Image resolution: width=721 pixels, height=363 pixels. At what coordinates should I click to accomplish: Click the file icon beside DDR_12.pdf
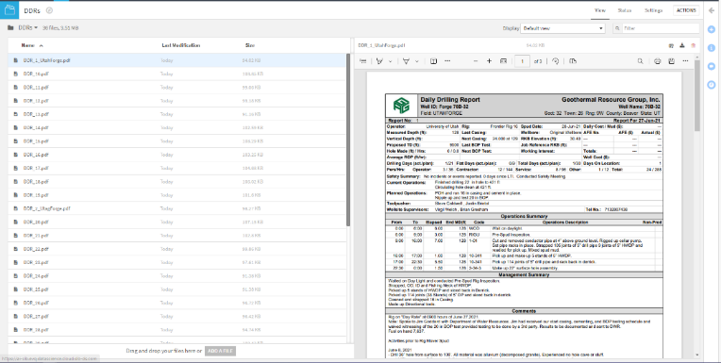tap(16, 101)
